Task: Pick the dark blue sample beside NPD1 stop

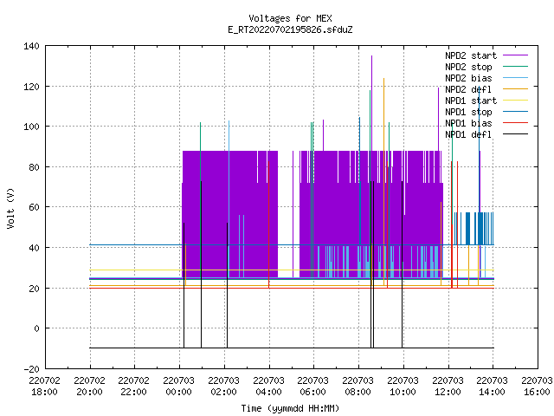Action: point(516,112)
